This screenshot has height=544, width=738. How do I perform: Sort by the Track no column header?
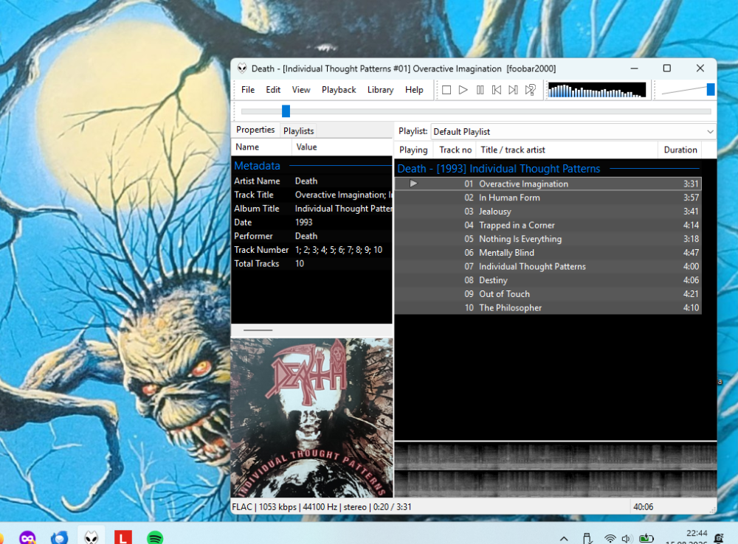click(x=455, y=150)
